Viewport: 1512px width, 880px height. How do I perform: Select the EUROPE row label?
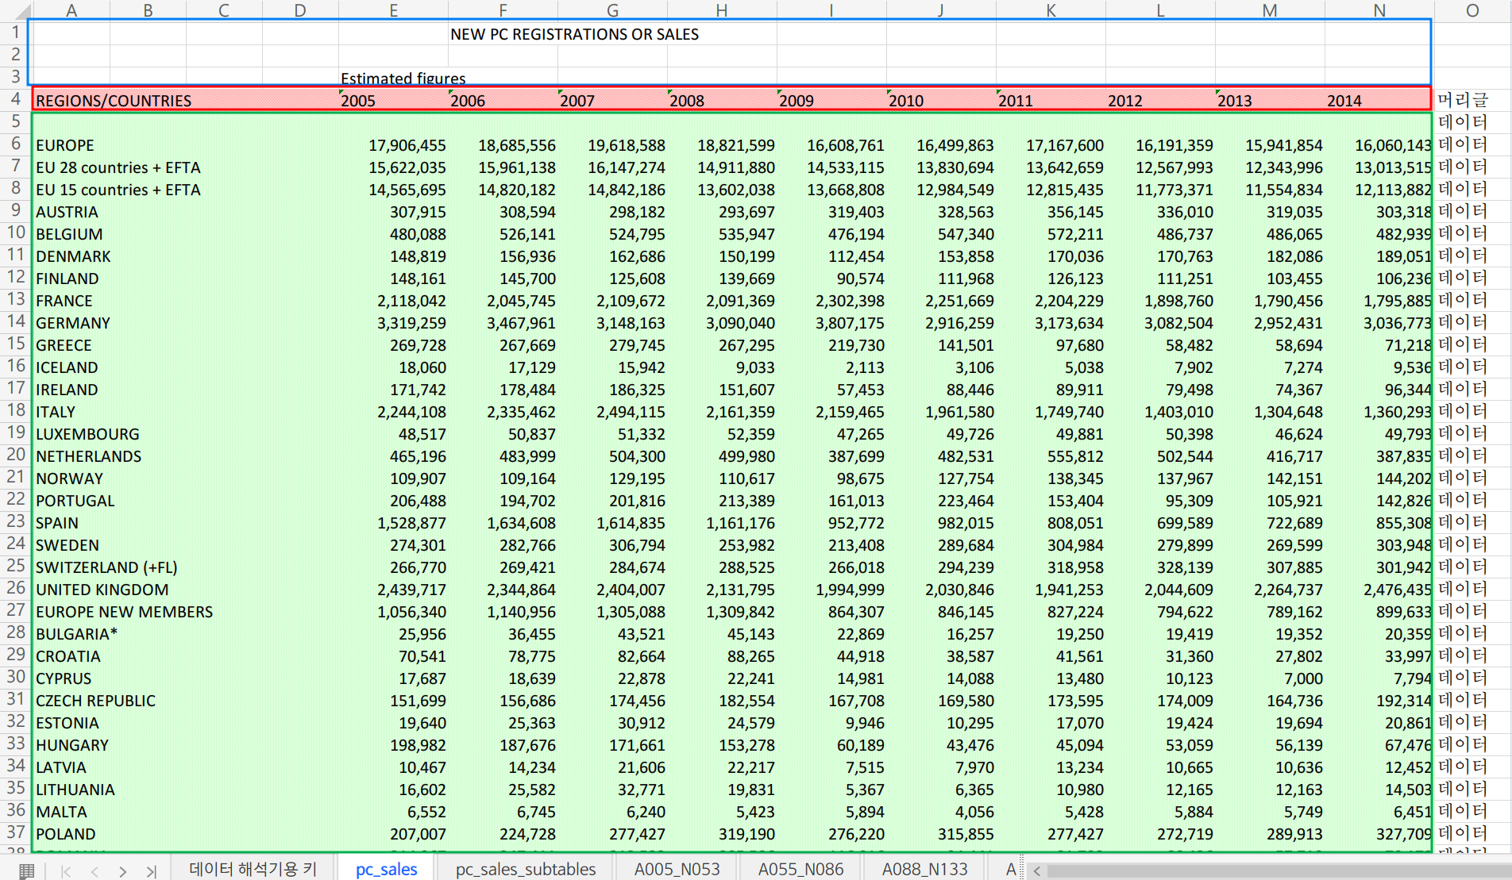click(x=65, y=145)
